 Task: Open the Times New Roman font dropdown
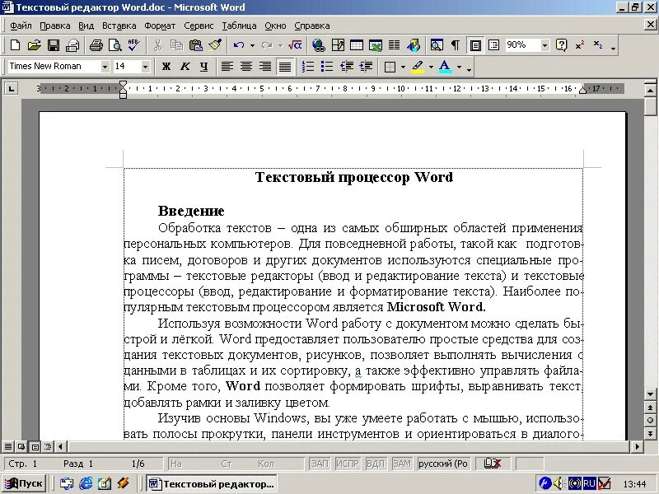click(105, 67)
